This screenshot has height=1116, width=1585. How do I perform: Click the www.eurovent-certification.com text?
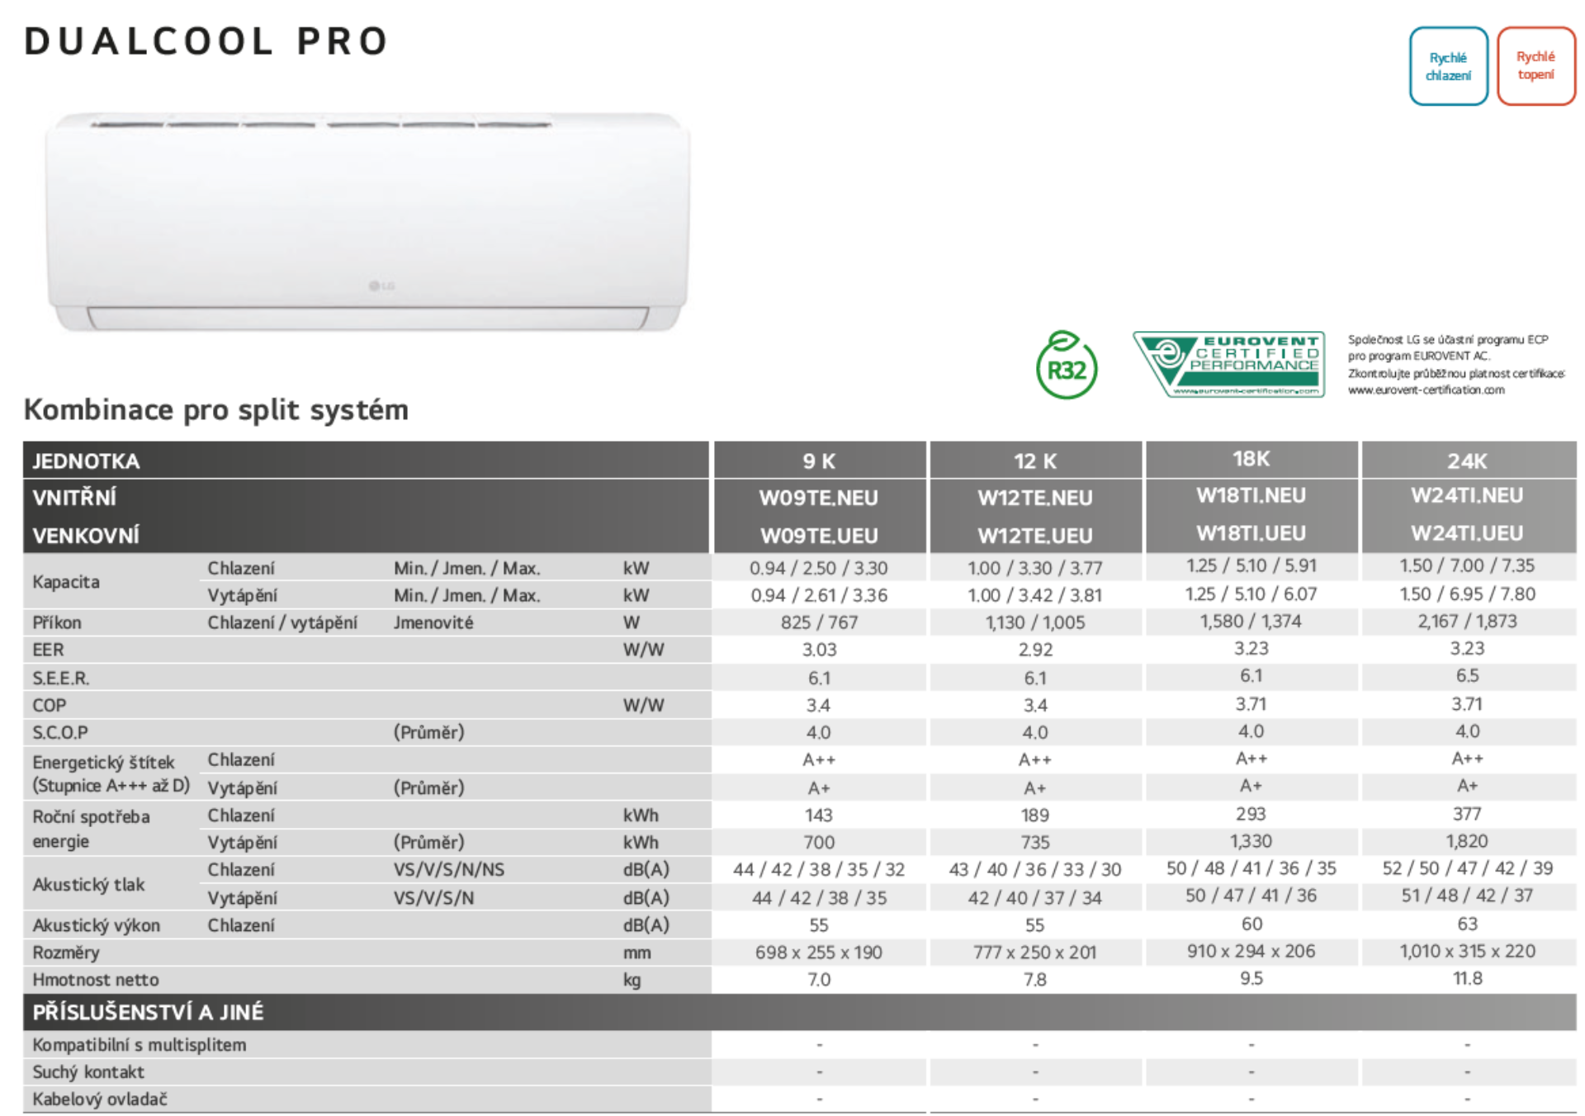coord(1426,390)
